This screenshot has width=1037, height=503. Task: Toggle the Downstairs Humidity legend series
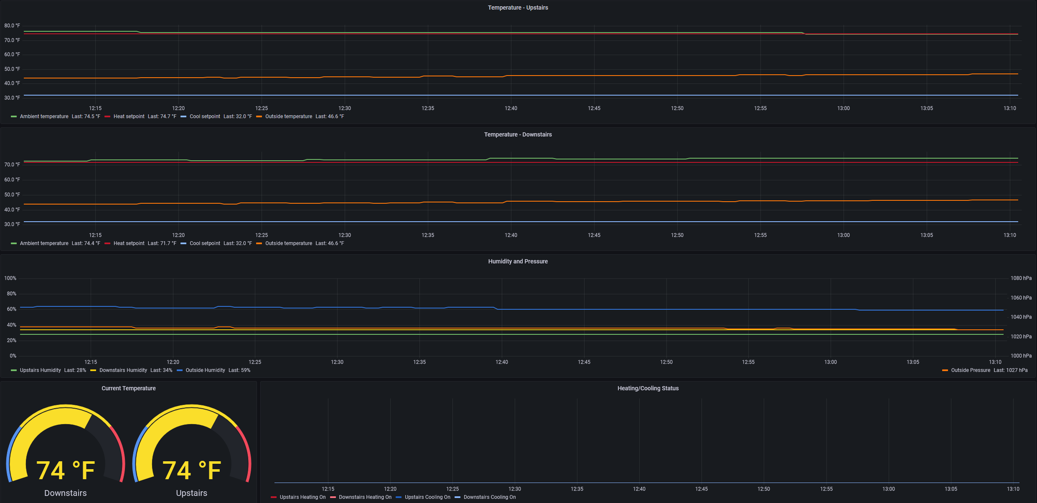click(123, 370)
